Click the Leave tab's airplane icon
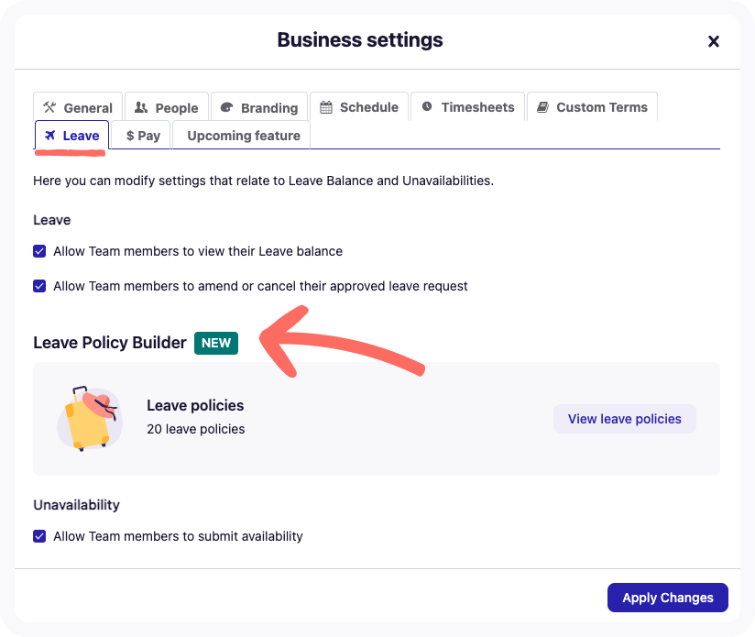This screenshot has width=755, height=637. [50, 136]
